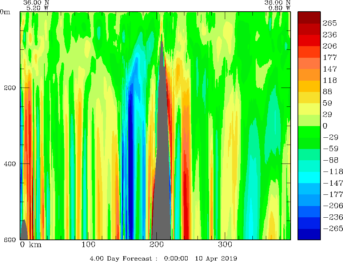This screenshot has width=343, height=262.
Task: Click the colorbar label -265
Action: [333, 228]
